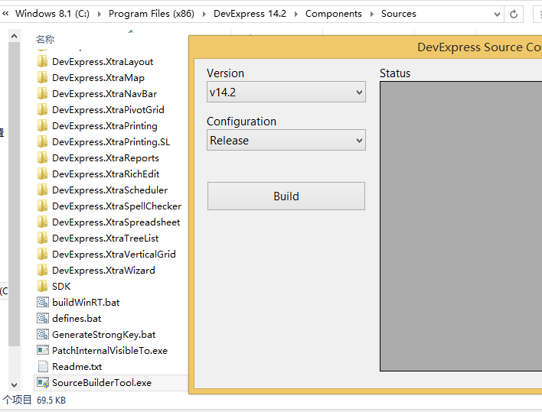Click the DevExpress.XtraPrinting folder icon
This screenshot has height=412, width=542.
point(43,126)
